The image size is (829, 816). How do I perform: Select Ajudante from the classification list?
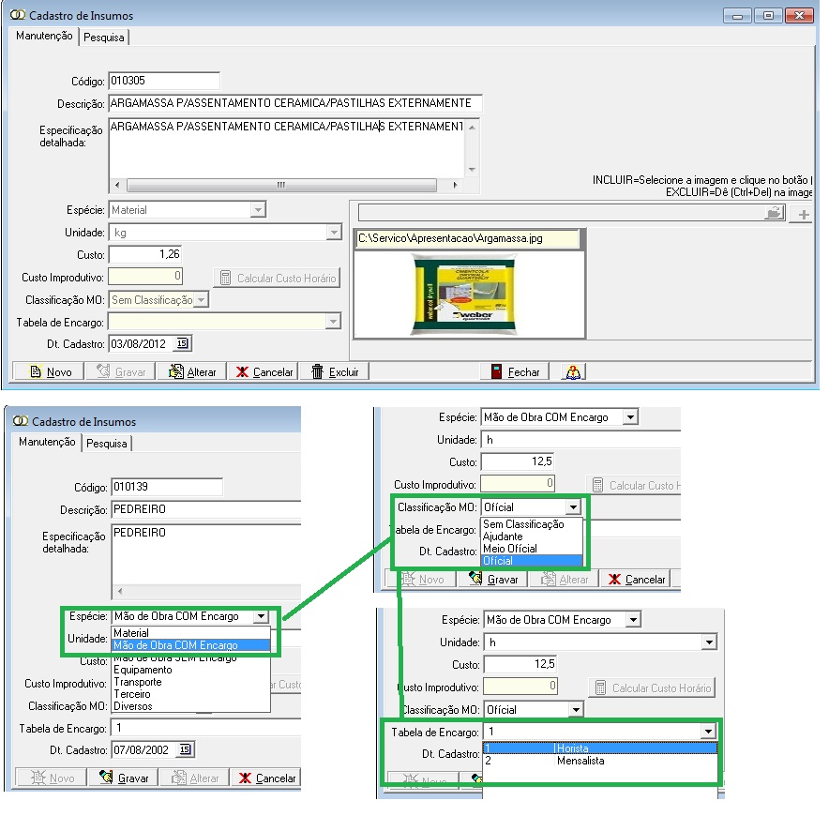(503, 536)
